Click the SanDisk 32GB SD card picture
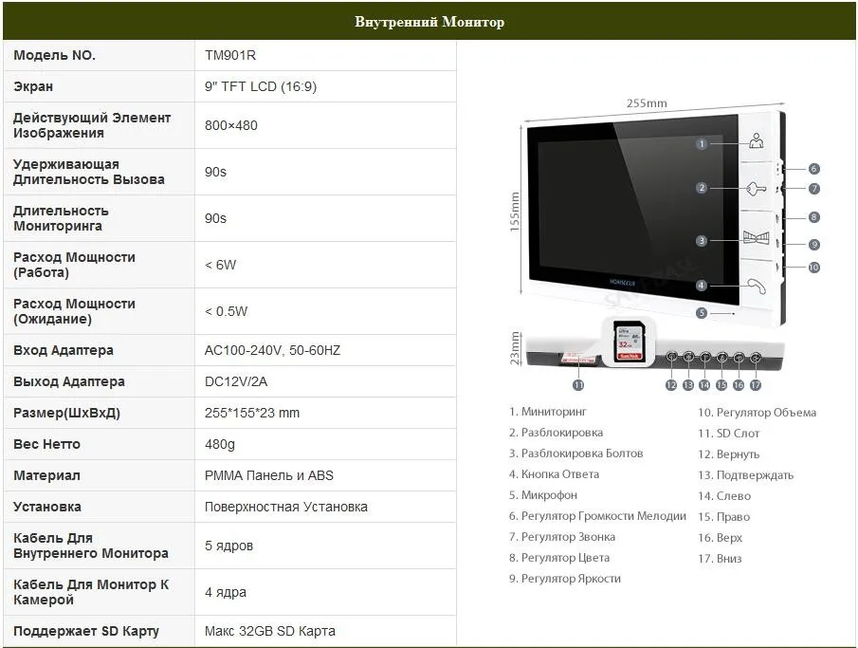858x648 pixels. click(629, 342)
